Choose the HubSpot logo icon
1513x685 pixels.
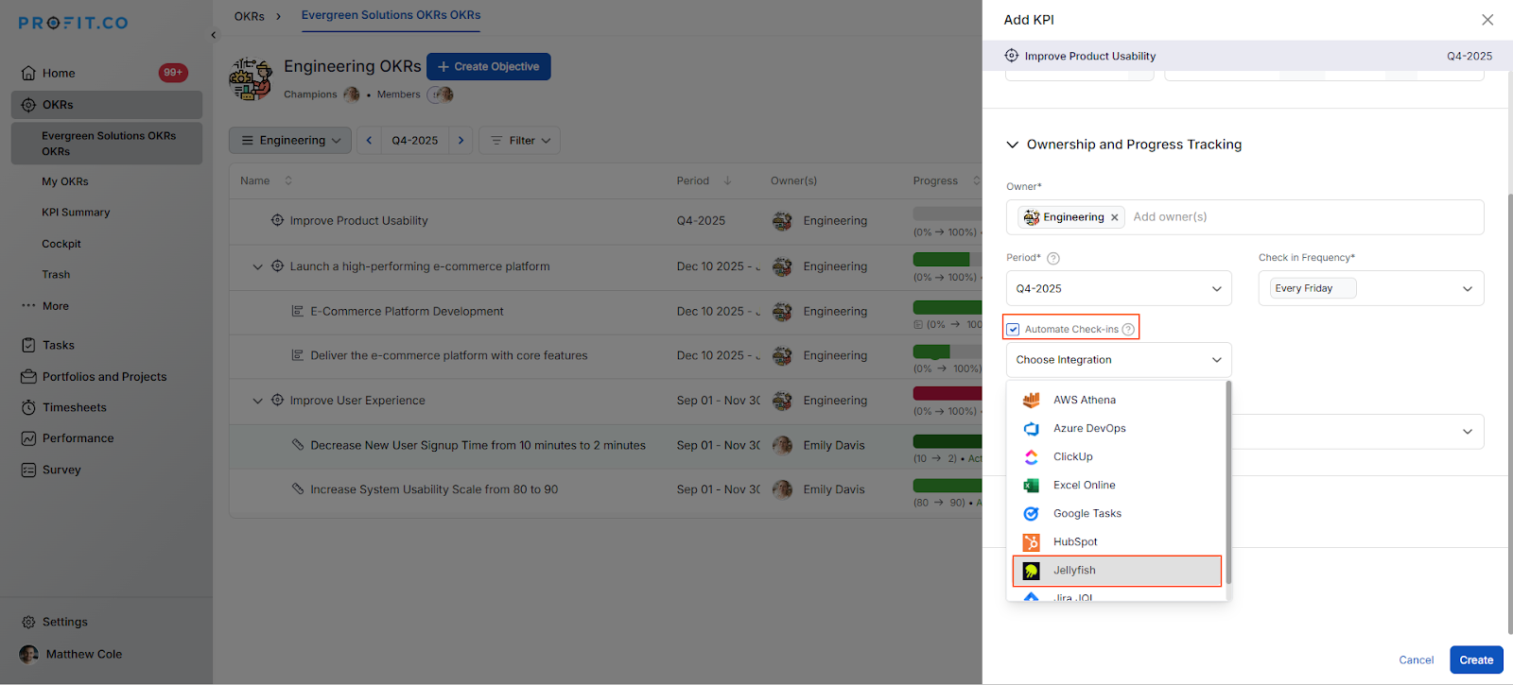pyautogui.click(x=1032, y=541)
